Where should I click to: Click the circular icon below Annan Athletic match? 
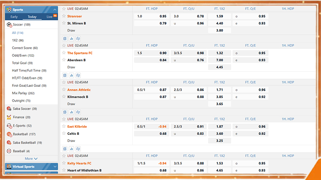(78, 112)
